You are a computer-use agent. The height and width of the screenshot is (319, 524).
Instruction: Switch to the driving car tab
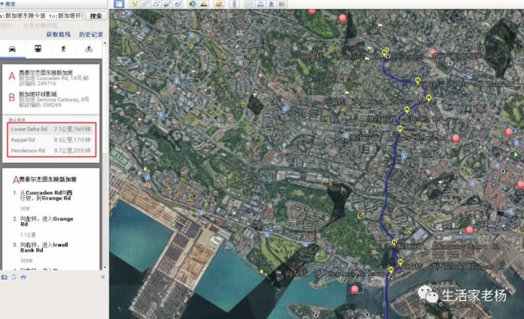12,49
